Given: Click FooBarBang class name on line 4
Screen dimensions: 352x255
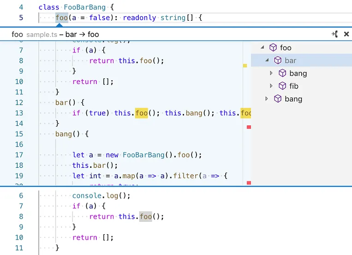Looking at the screenshot, I should [84, 7].
